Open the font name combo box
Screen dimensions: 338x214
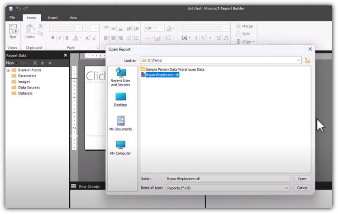(66, 28)
